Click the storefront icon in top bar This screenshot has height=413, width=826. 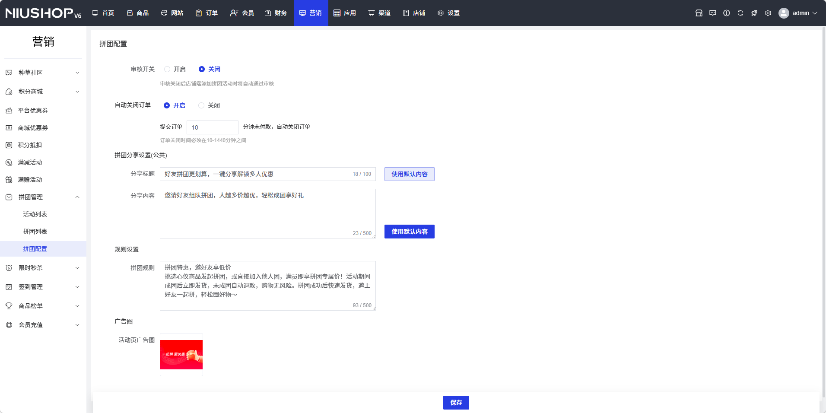699,13
